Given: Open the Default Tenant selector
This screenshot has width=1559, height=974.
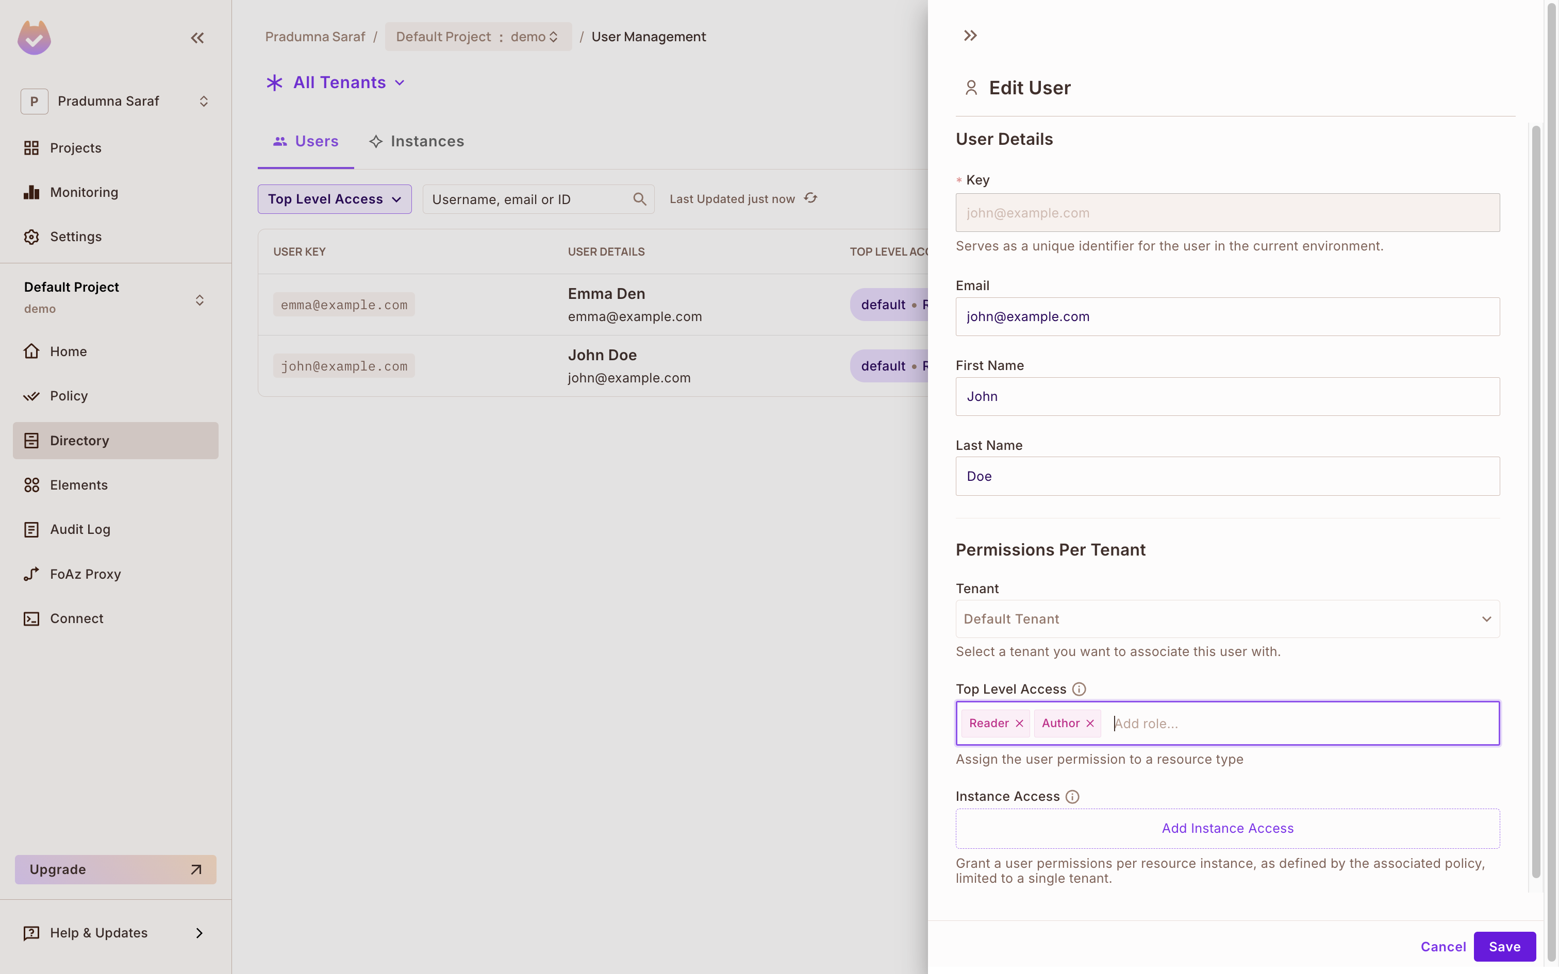Looking at the screenshot, I should click(1226, 618).
